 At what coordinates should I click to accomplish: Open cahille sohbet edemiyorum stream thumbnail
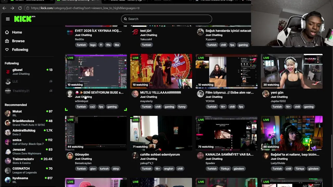click(161, 133)
